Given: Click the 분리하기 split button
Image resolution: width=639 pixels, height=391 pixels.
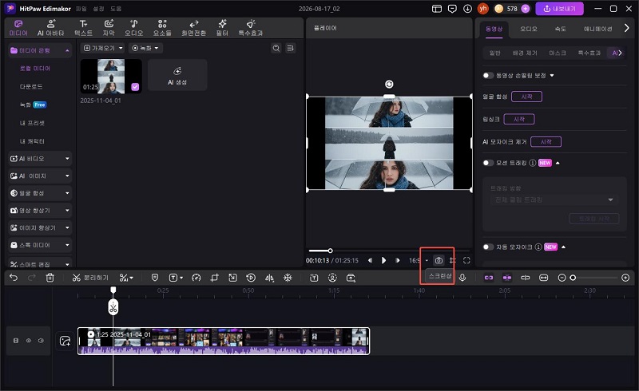Looking at the screenshot, I should coord(90,278).
